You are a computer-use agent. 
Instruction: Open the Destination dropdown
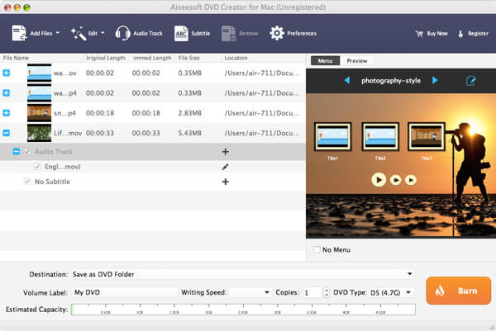pos(243,274)
